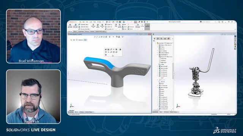Open the Model tab in the right document

pyautogui.click(x=161, y=112)
